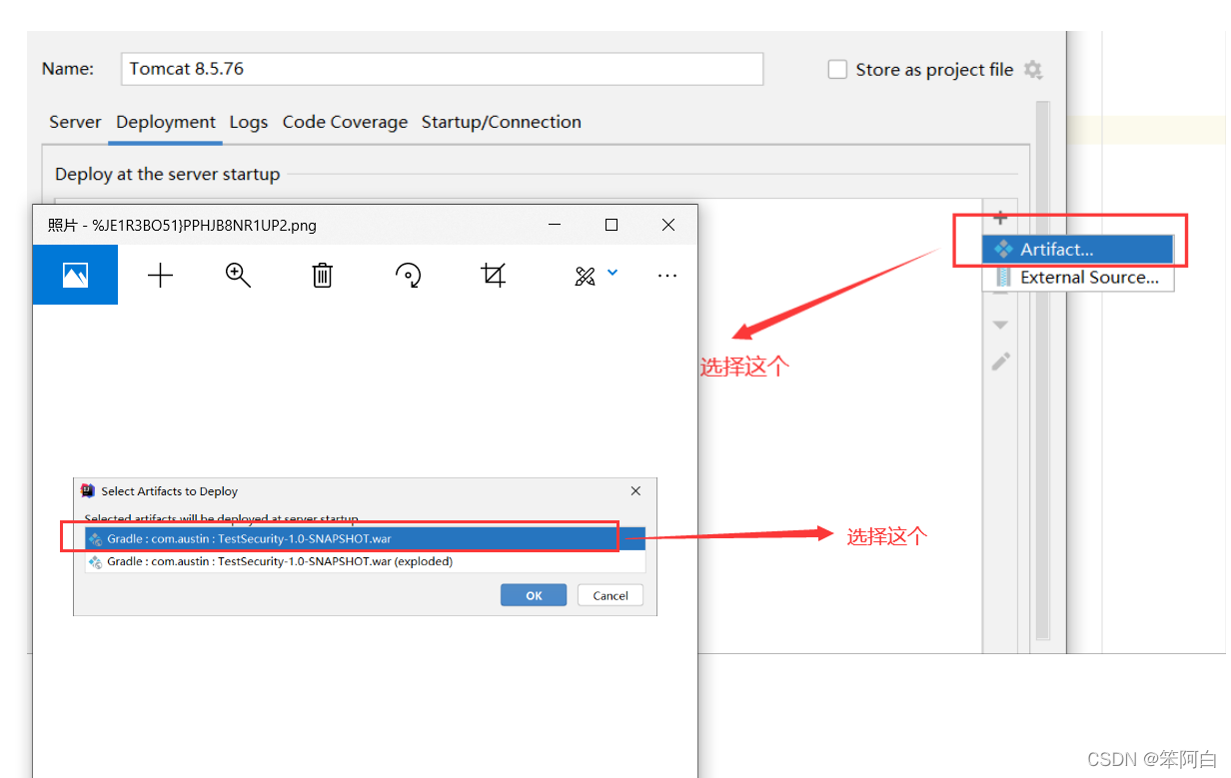Click the rotate icon in Photos toolbar
1231x778 pixels.
click(408, 276)
